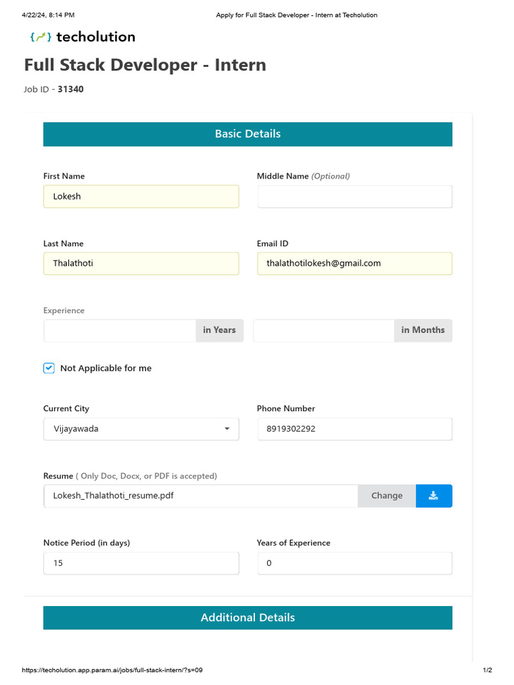Screen dimensions: 514x685
Task: Click the Email ID input field
Action: (x=354, y=264)
